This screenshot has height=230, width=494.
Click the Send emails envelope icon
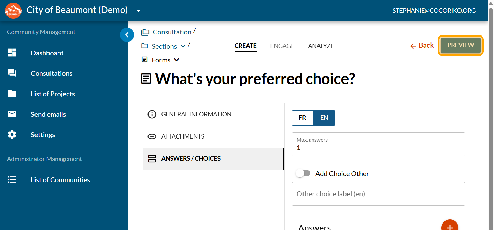tap(12, 114)
